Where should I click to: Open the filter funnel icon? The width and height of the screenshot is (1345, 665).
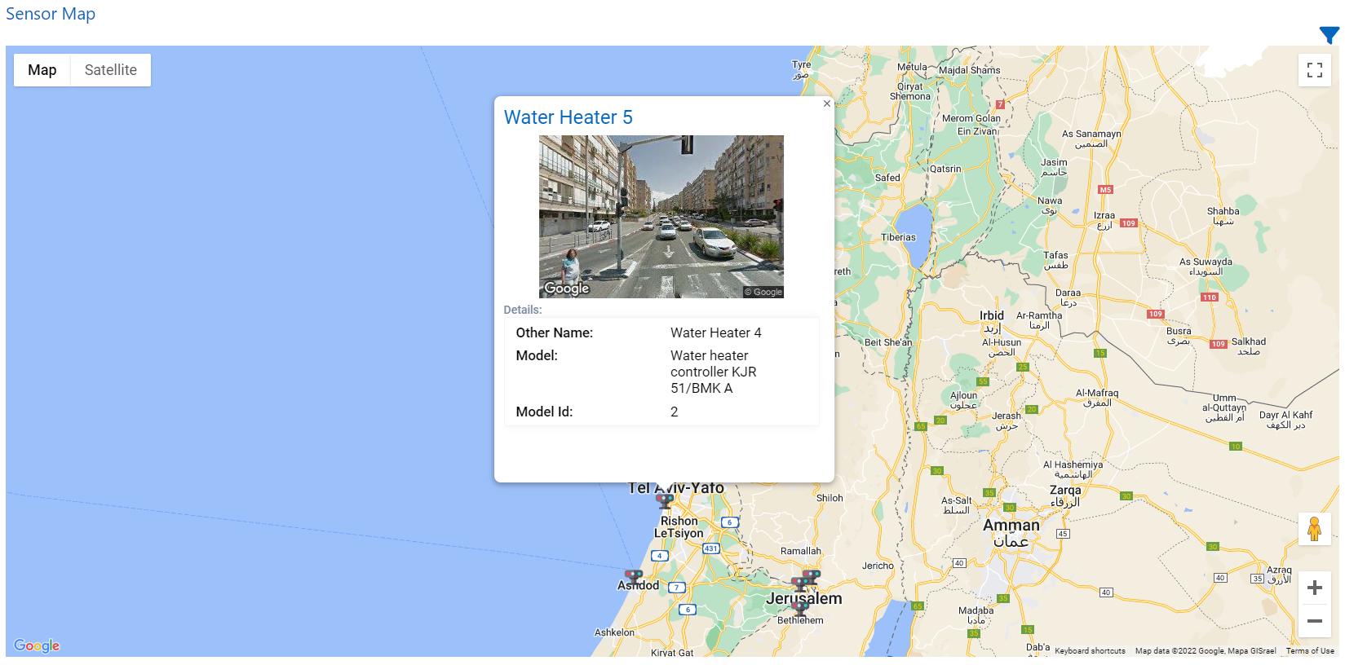(1329, 35)
